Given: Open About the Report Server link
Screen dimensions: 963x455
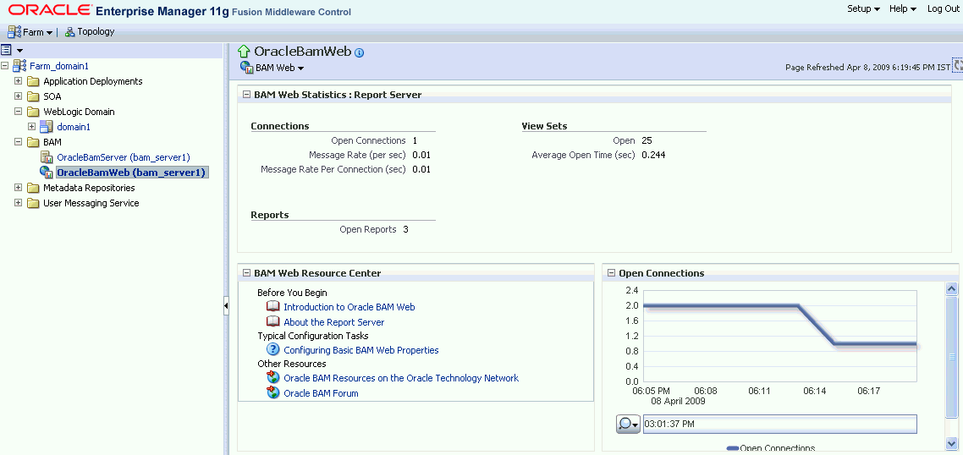Looking at the screenshot, I should [x=334, y=322].
